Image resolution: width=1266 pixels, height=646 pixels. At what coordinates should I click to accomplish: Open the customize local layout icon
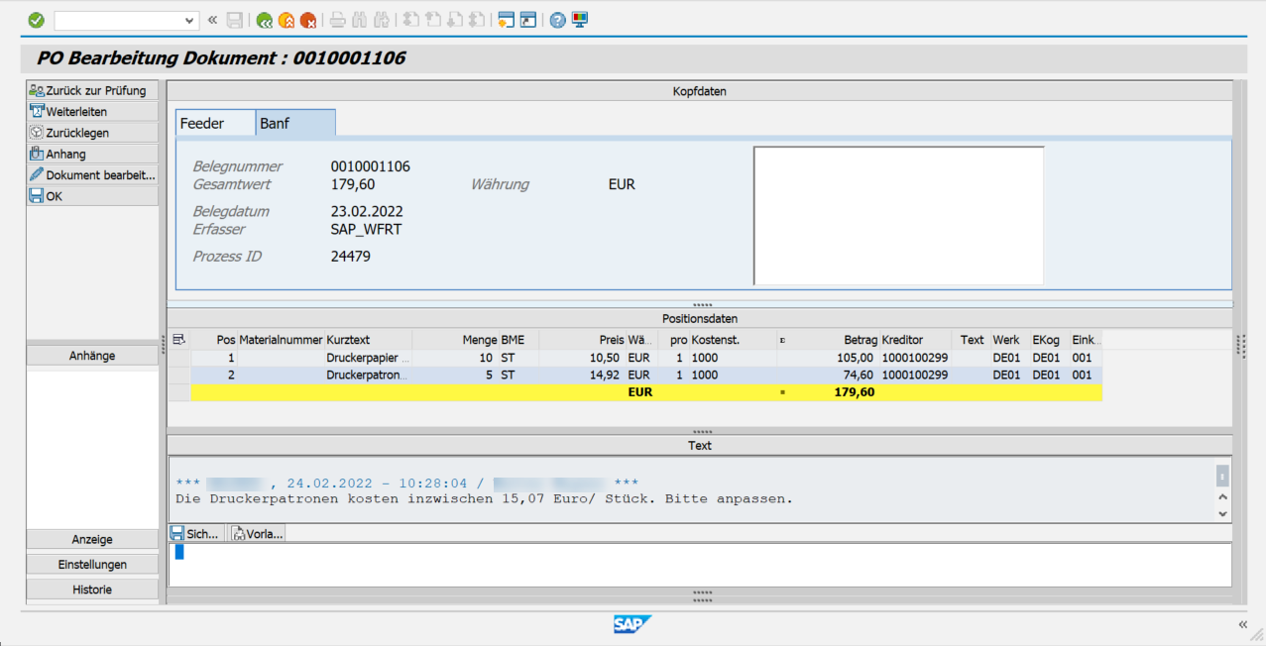(x=578, y=19)
